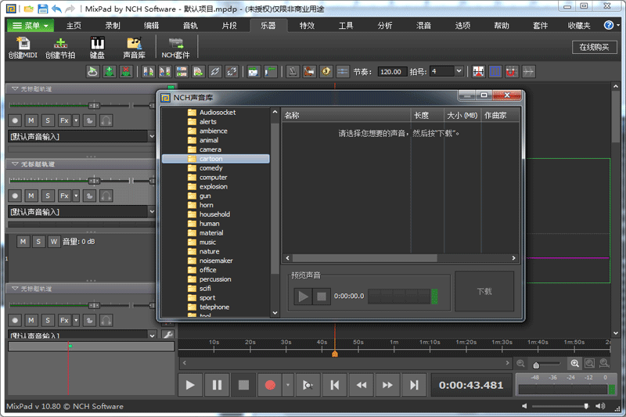The width and height of the screenshot is (626, 417).
Task: Click the gold coin-shaped toolbar icon
Action: (x=326, y=72)
